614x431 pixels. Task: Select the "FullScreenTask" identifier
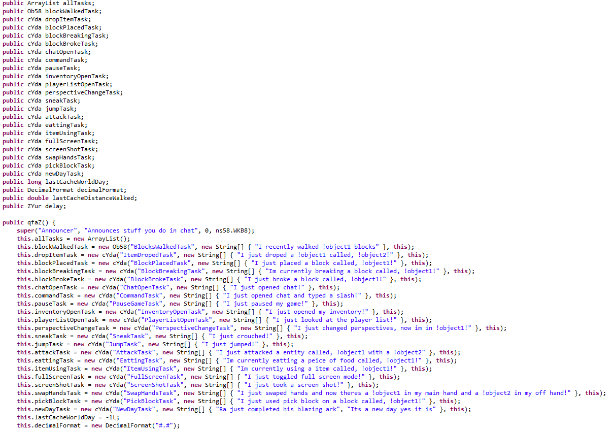(x=154, y=376)
